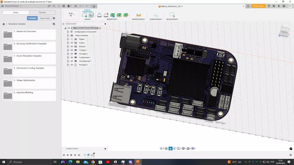The height and width of the screenshot is (165, 294).
Task: Toggle visibility of 16-soldermask:1
Action: click(72, 61)
